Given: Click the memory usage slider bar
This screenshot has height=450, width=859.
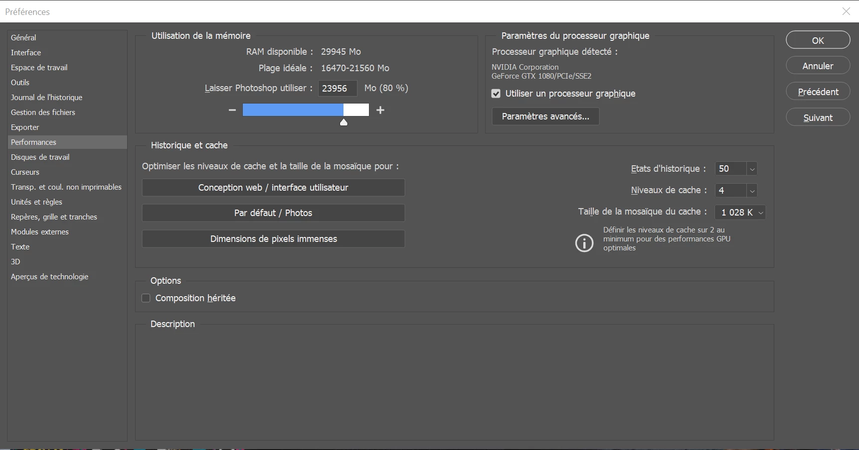Looking at the screenshot, I should (x=306, y=110).
